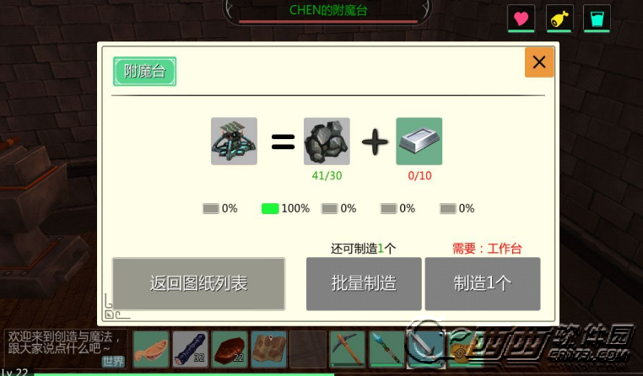
Task: Open the water cup thirst status
Action: click(597, 19)
